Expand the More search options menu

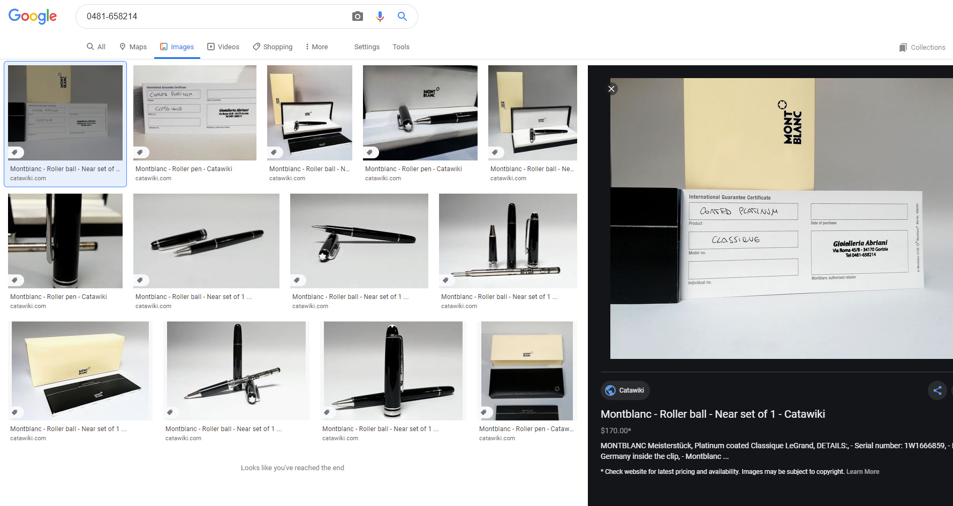pyautogui.click(x=316, y=47)
